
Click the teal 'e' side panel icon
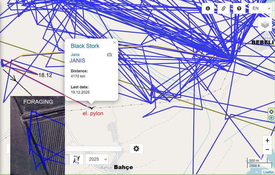coord(271,118)
